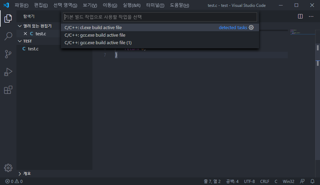
Task: Click line and column status entry
Action: (x=212, y=181)
